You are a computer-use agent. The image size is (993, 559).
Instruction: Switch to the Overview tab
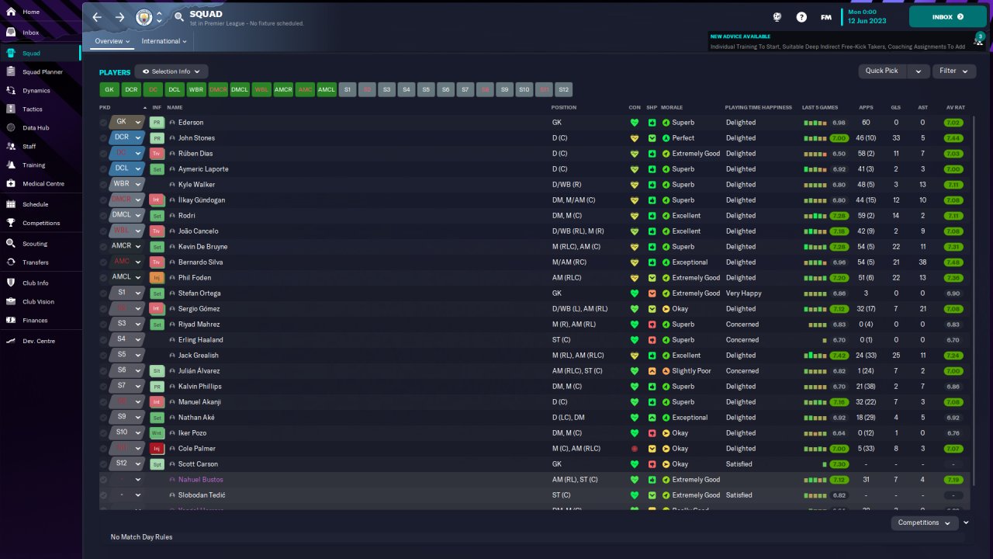pyautogui.click(x=112, y=41)
